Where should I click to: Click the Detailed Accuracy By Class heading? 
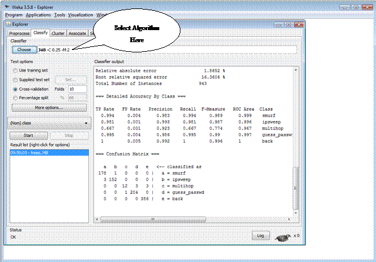[141, 96]
